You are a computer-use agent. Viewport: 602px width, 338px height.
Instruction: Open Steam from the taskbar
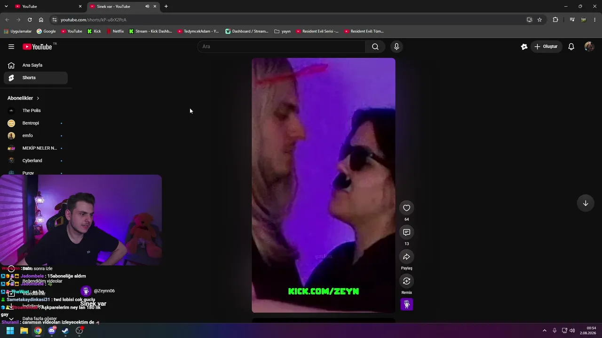[65, 330]
